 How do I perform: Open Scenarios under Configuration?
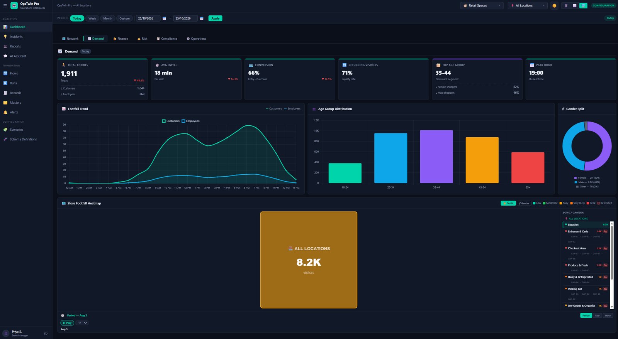pos(26,130)
